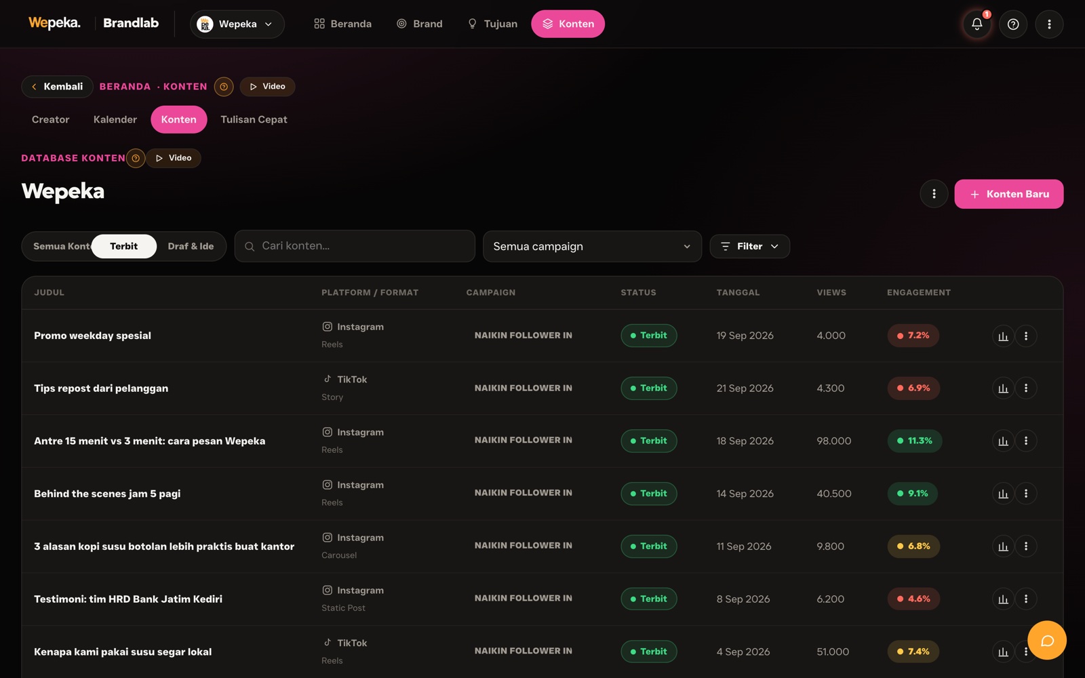Open the help icon in top bar
1085x678 pixels.
pyautogui.click(x=1013, y=24)
